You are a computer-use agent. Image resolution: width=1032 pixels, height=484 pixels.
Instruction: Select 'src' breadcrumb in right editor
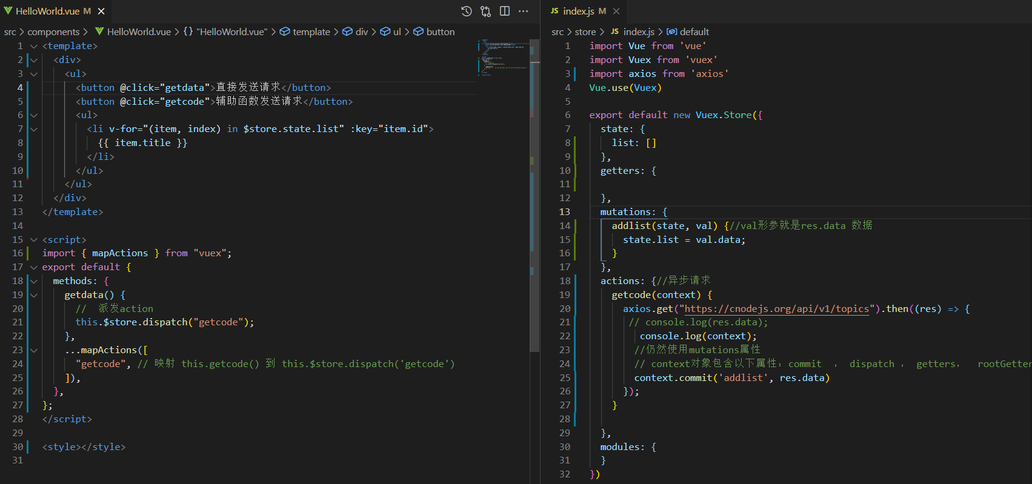click(x=558, y=31)
